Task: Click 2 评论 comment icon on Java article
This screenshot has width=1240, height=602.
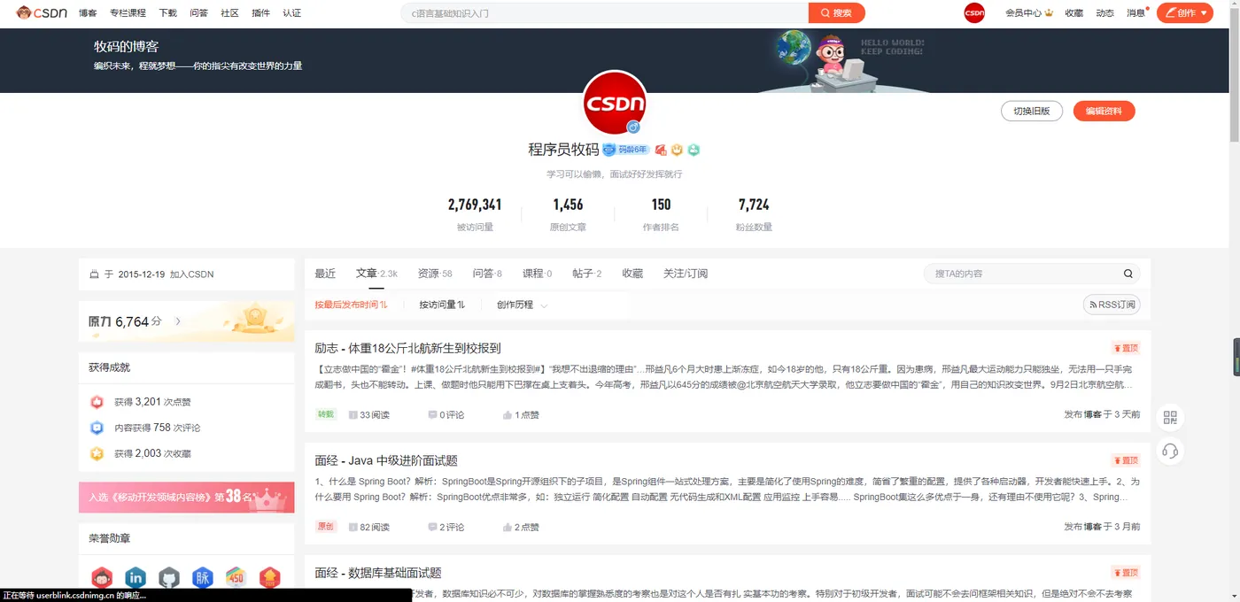Action: click(x=432, y=527)
